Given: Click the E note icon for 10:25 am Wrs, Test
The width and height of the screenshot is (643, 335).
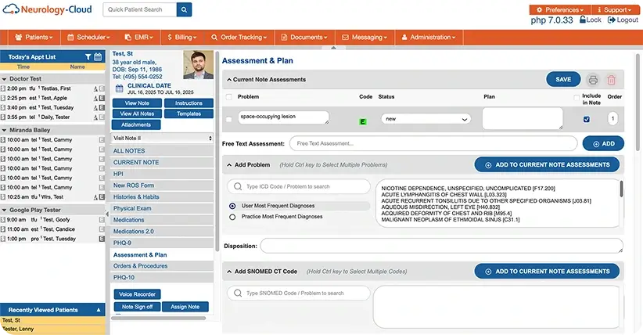Looking at the screenshot, I should coord(102,197).
